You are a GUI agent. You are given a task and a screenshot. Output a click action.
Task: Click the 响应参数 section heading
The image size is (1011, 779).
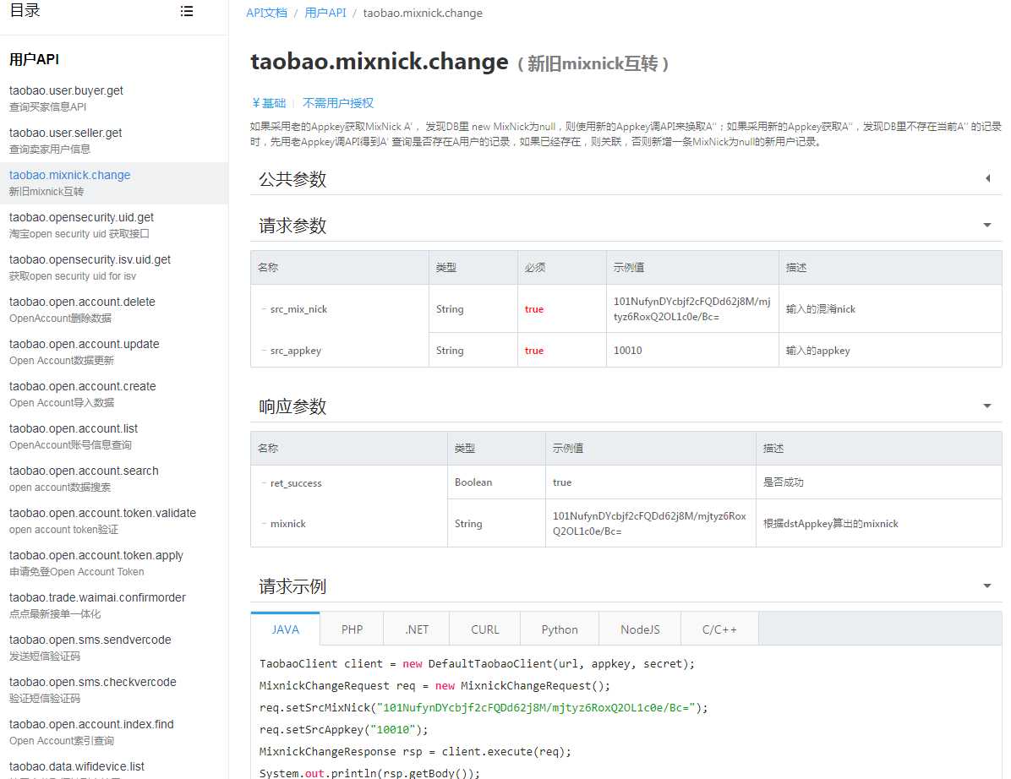click(x=292, y=406)
